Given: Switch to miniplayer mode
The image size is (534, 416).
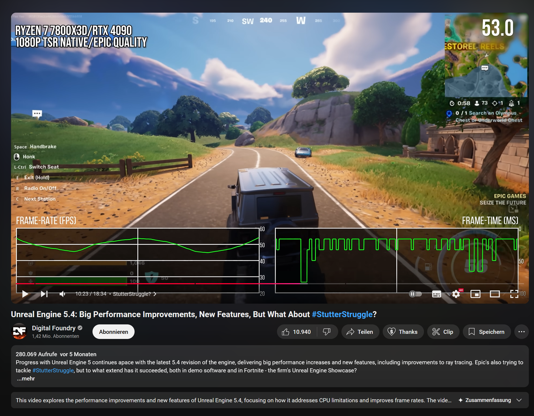Looking at the screenshot, I should (x=476, y=294).
